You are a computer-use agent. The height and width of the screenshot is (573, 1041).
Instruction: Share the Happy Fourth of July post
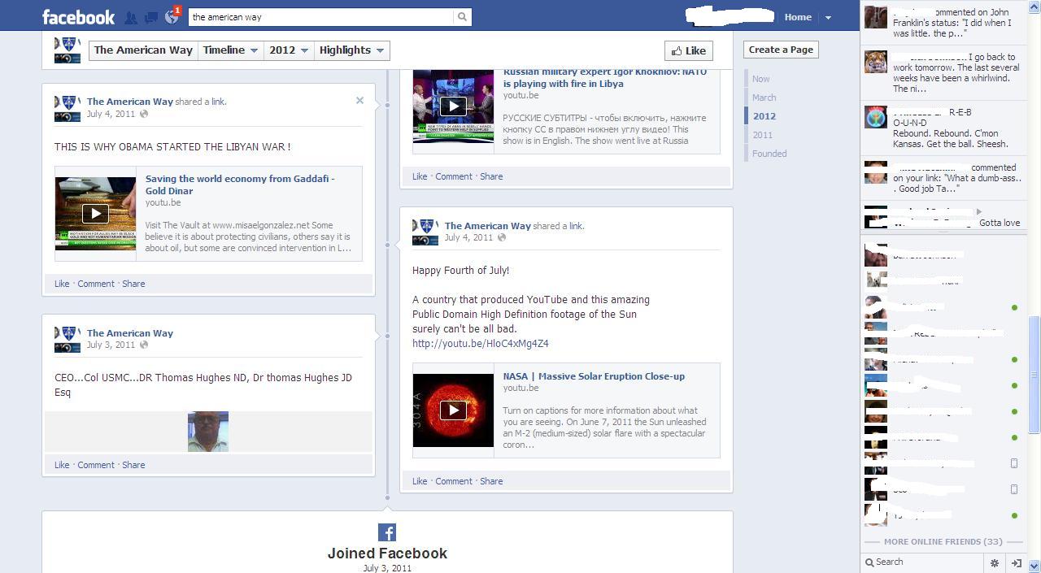coord(491,481)
